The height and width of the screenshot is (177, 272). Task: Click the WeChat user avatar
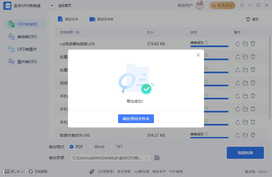pos(200,5)
